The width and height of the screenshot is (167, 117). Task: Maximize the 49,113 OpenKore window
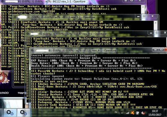tap(144, 16)
